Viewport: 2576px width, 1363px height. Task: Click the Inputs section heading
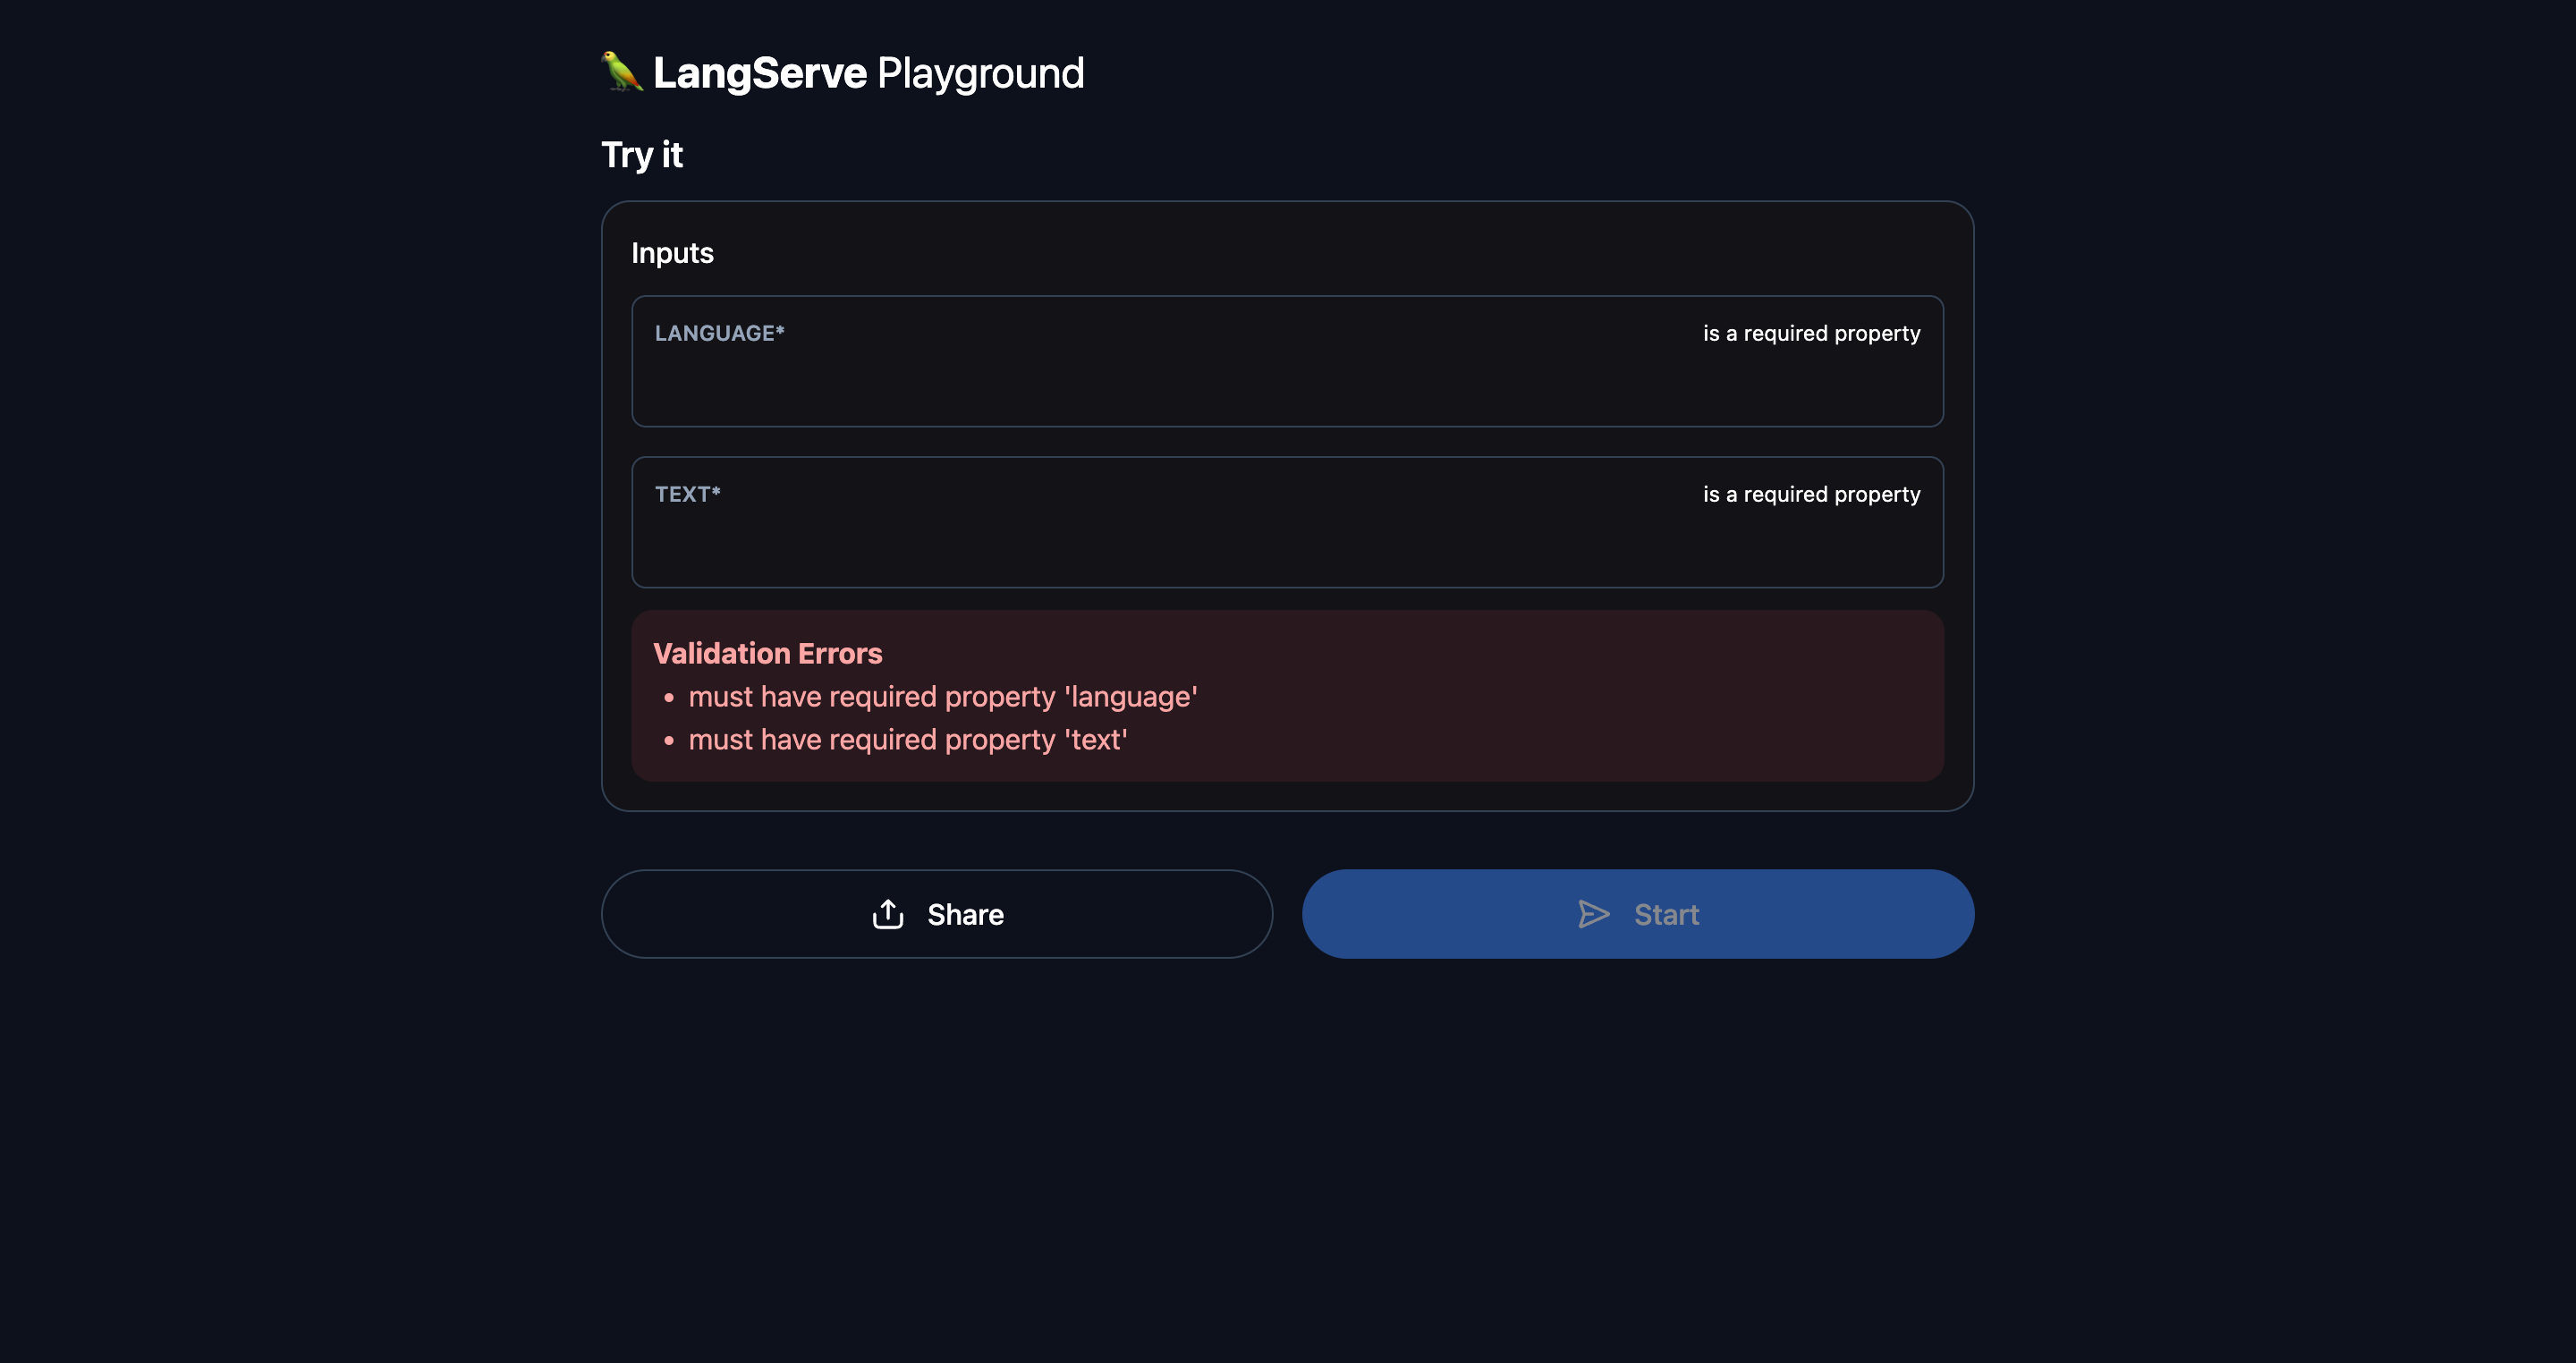pyautogui.click(x=672, y=253)
